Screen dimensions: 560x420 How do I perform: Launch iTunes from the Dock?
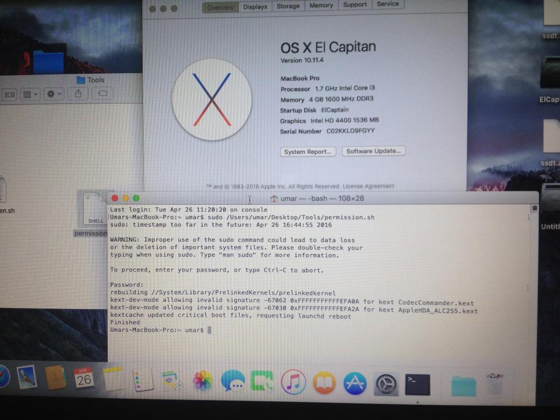[x=293, y=382]
